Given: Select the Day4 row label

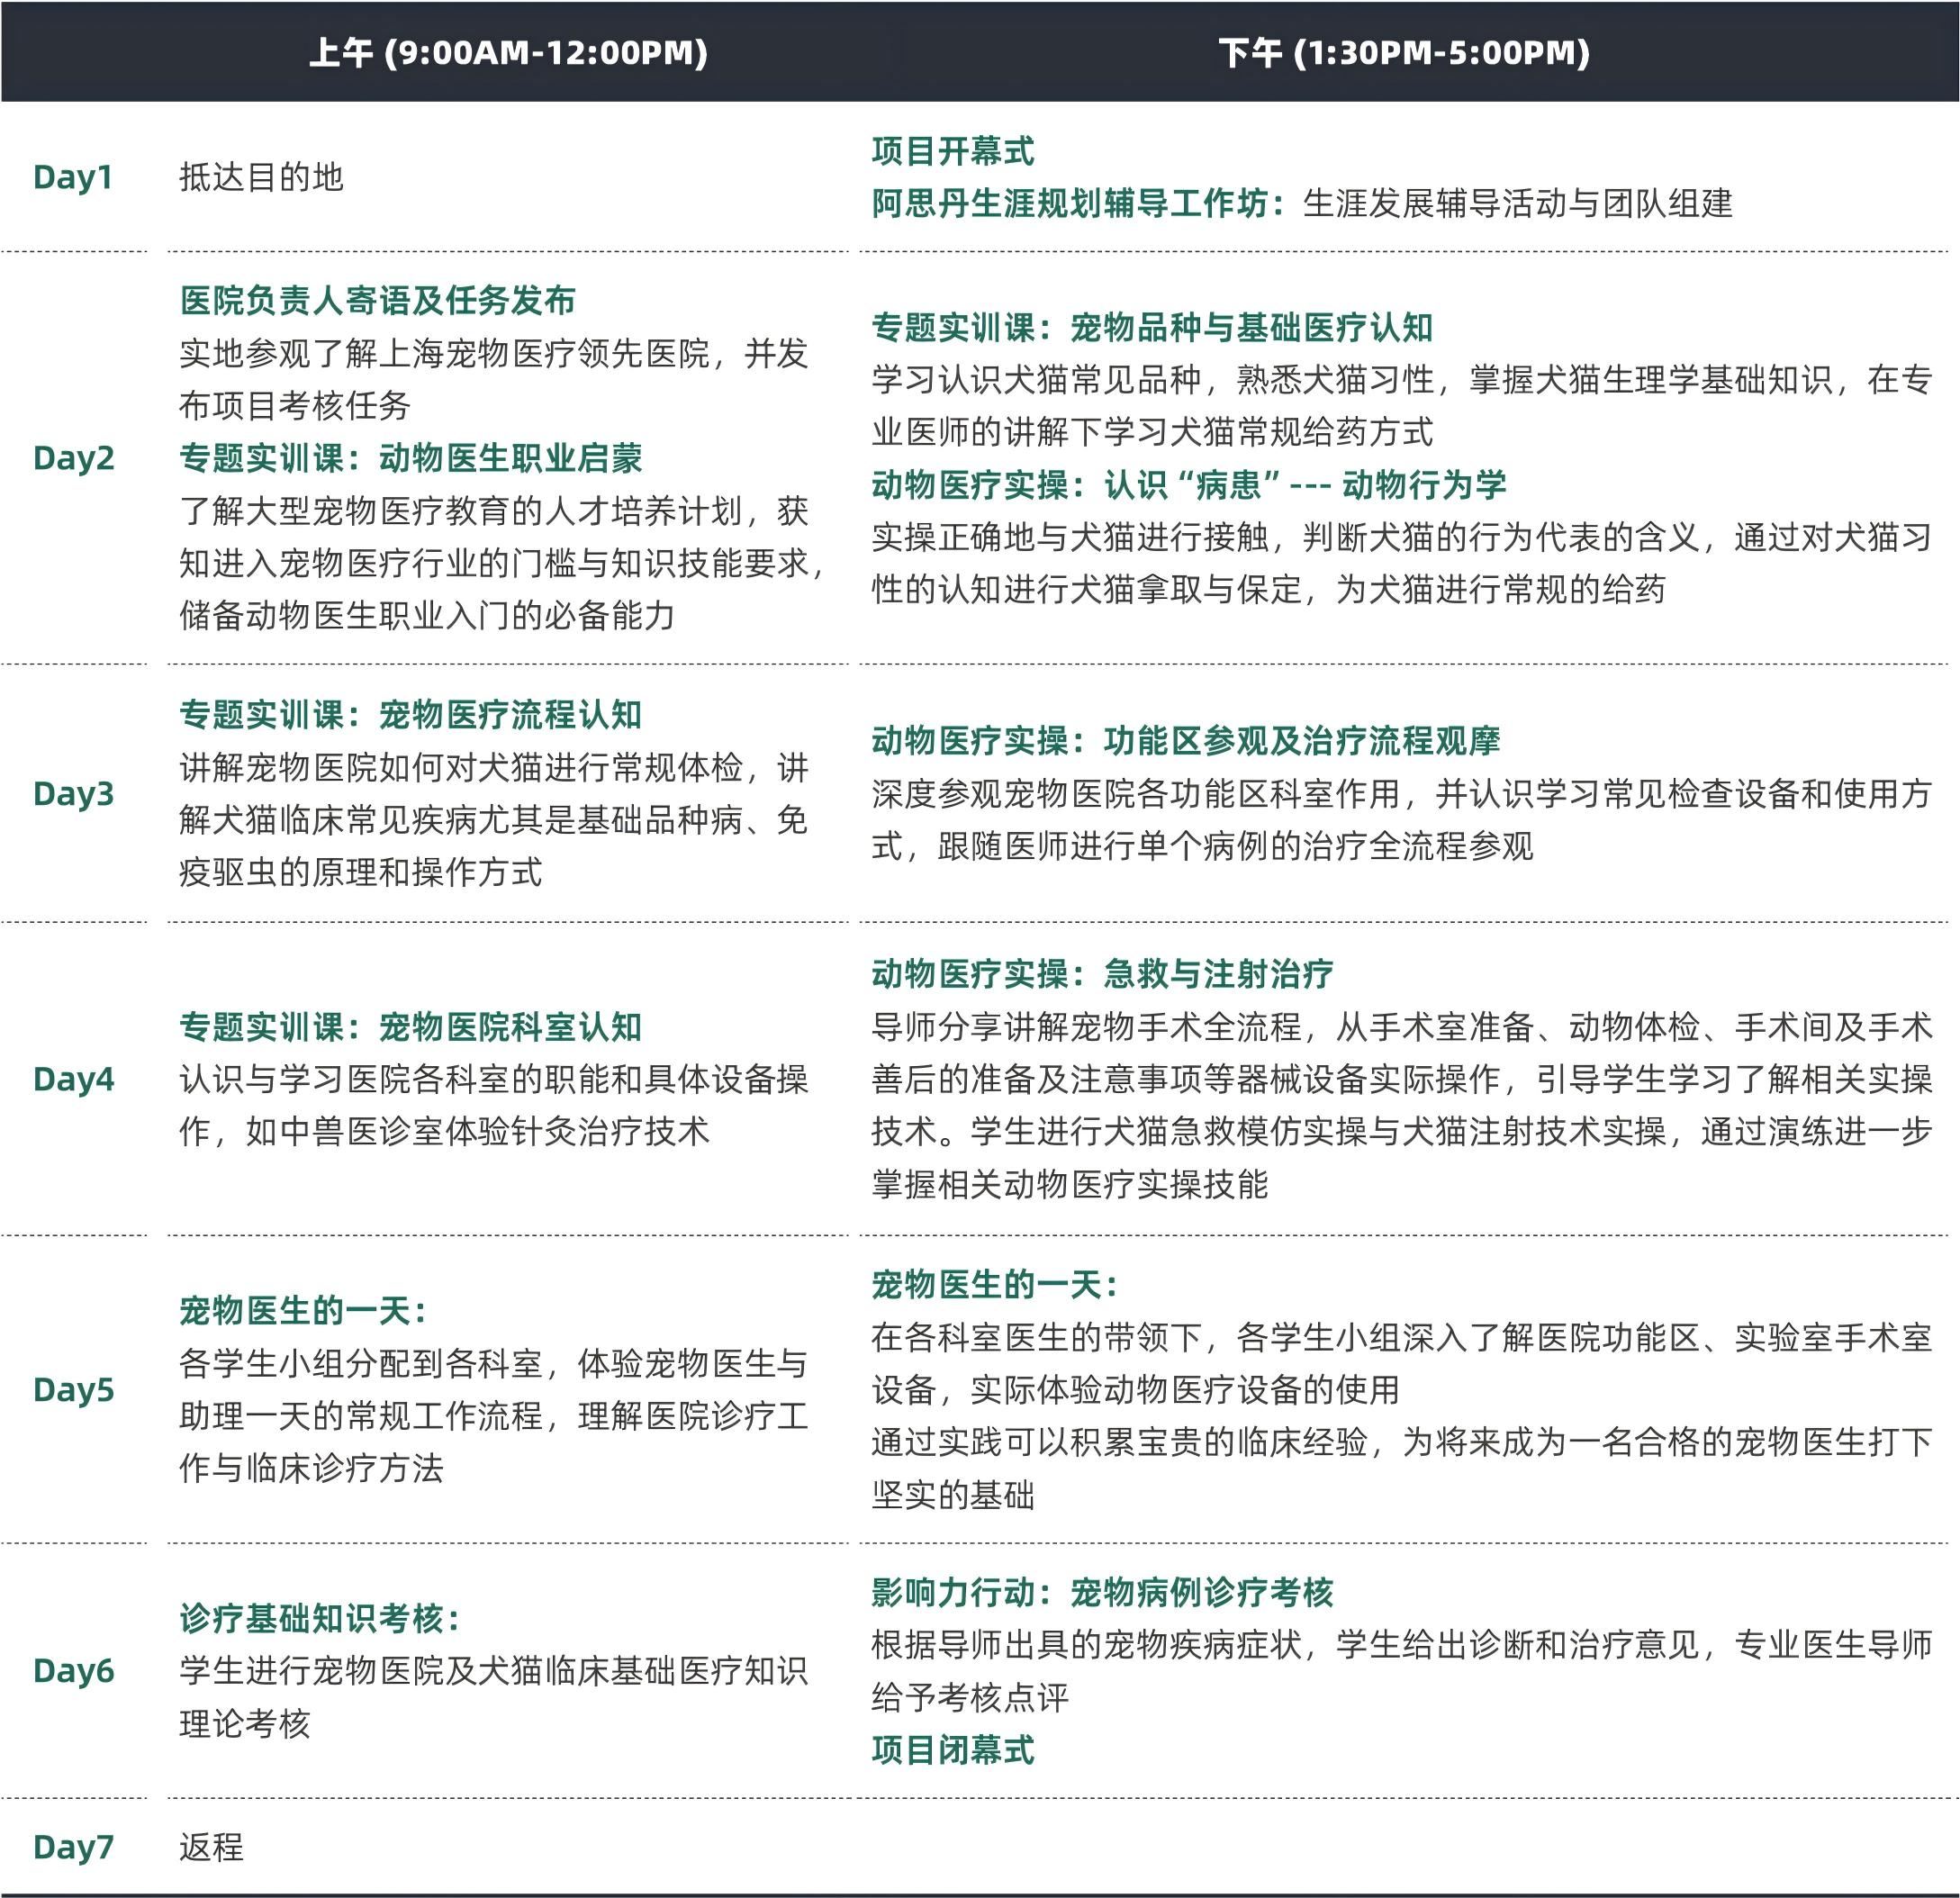Looking at the screenshot, I should click(x=73, y=1079).
